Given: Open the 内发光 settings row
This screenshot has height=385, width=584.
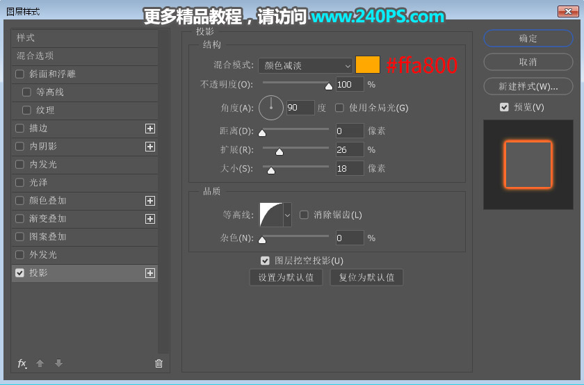Looking at the screenshot, I should tap(85, 165).
